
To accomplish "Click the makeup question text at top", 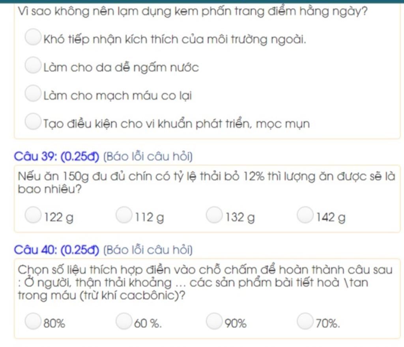I will pyautogui.click(x=193, y=11).
